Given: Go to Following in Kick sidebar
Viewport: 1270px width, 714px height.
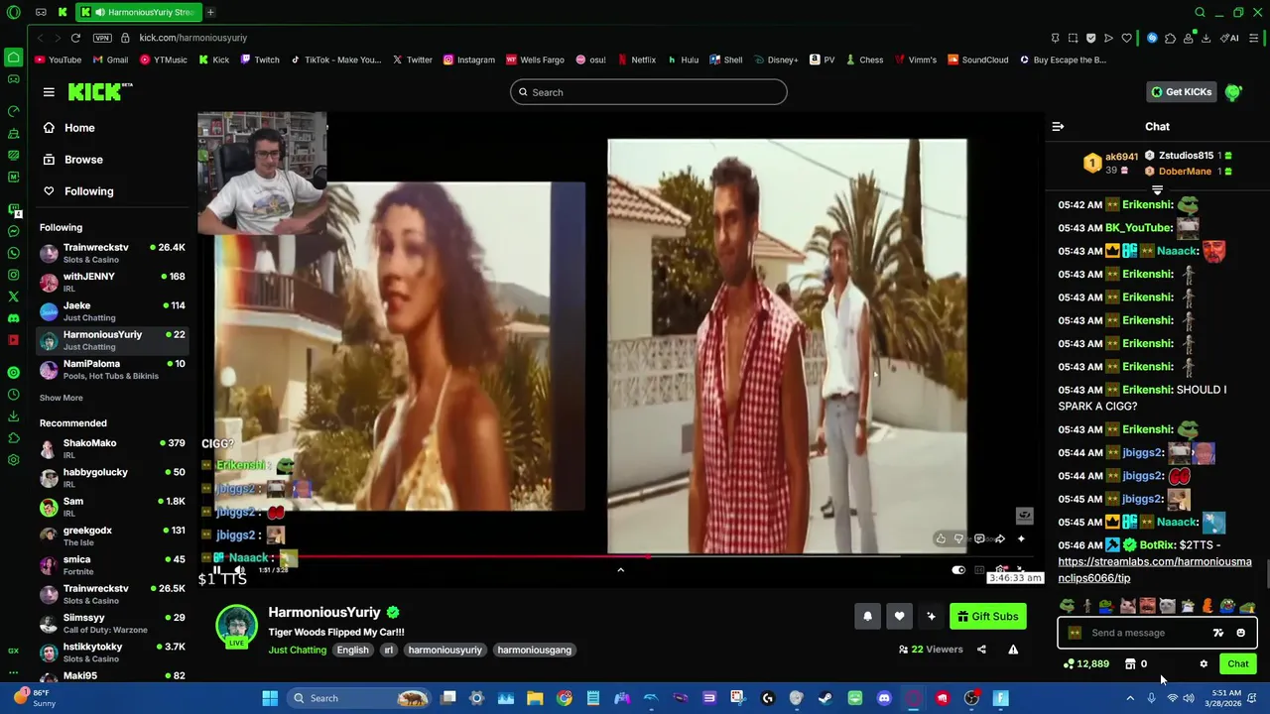Looking at the screenshot, I should point(77,191).
